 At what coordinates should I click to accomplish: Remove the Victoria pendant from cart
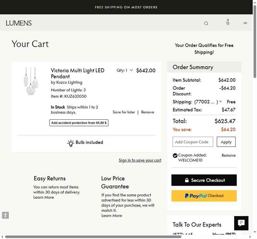pos(147,112)
